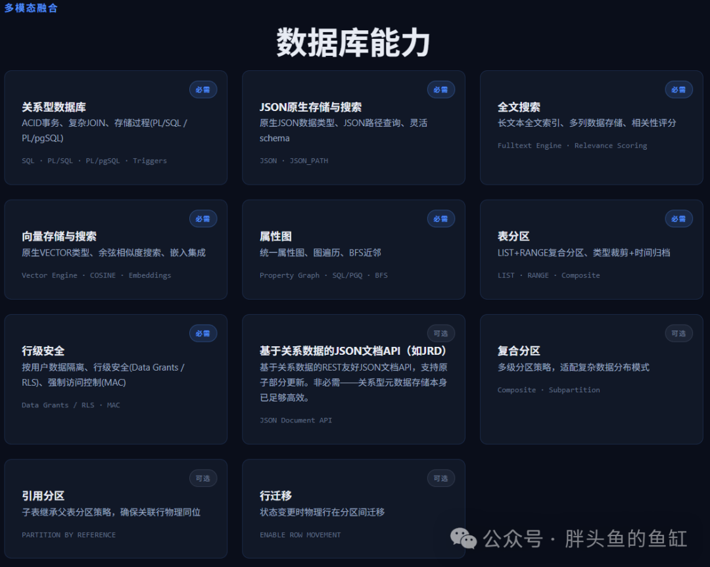This screenshot has width=710, height=567.
Task: Select the JSON原生存储与搜索 card title
Action: [x=310, y=107]
